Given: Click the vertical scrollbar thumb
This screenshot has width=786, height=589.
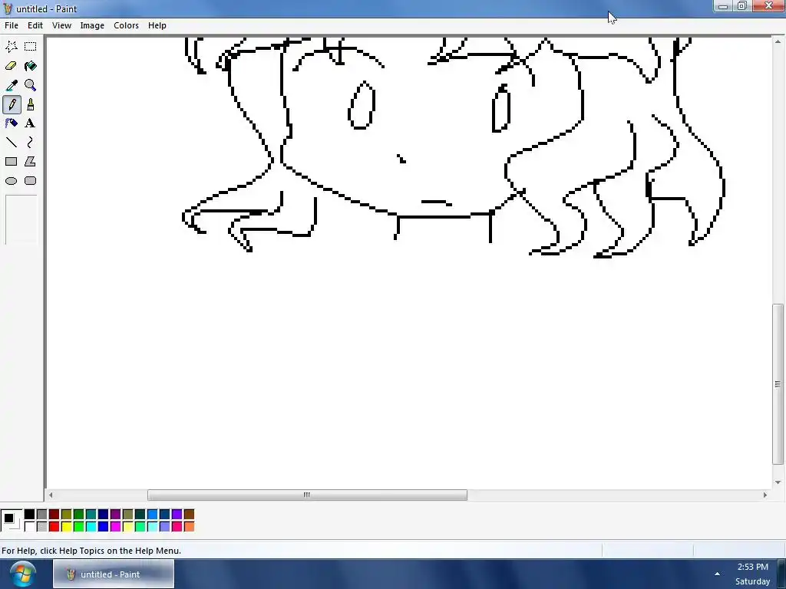Looking at the screenshot, I should pyautogui.click(x=778, y=384).
